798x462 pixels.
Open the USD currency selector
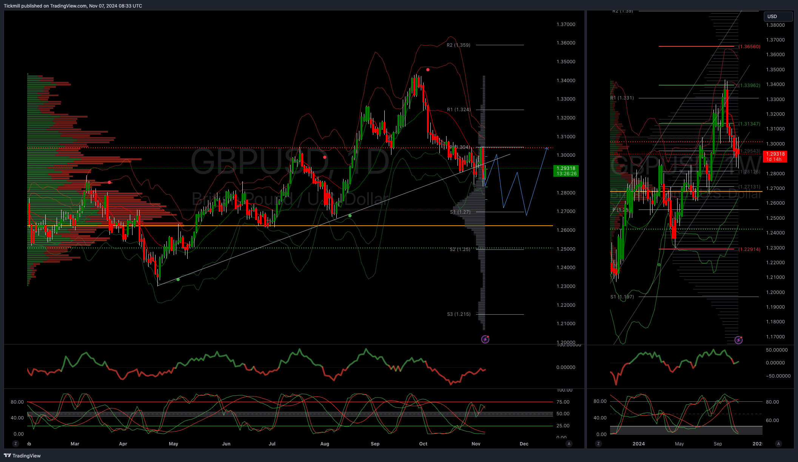(778, 17)
